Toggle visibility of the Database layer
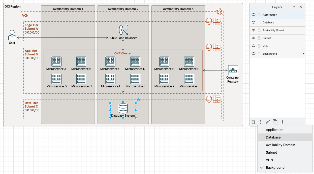Screen dimensions: 314x174 [x=253, y=22]
